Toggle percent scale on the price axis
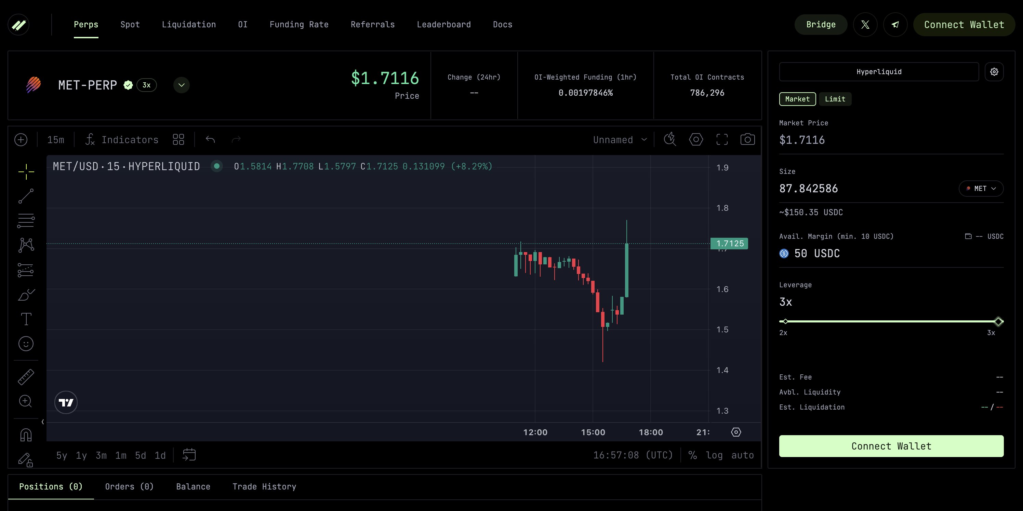 coord(693,455)
